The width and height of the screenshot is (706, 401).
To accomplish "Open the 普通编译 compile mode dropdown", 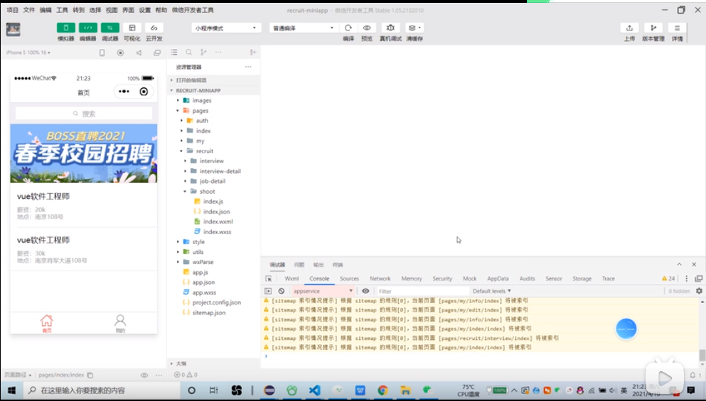I will 304,28.
